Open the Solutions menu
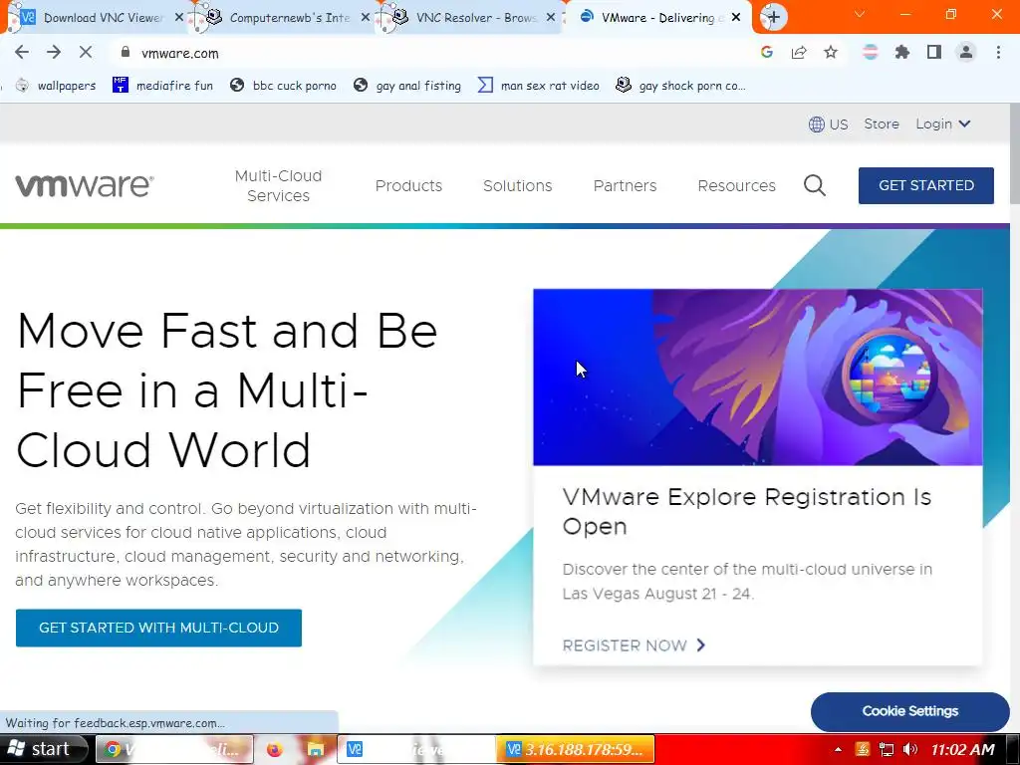The height and width of the screenshot is (765, 1020). [x=517, y=185]
